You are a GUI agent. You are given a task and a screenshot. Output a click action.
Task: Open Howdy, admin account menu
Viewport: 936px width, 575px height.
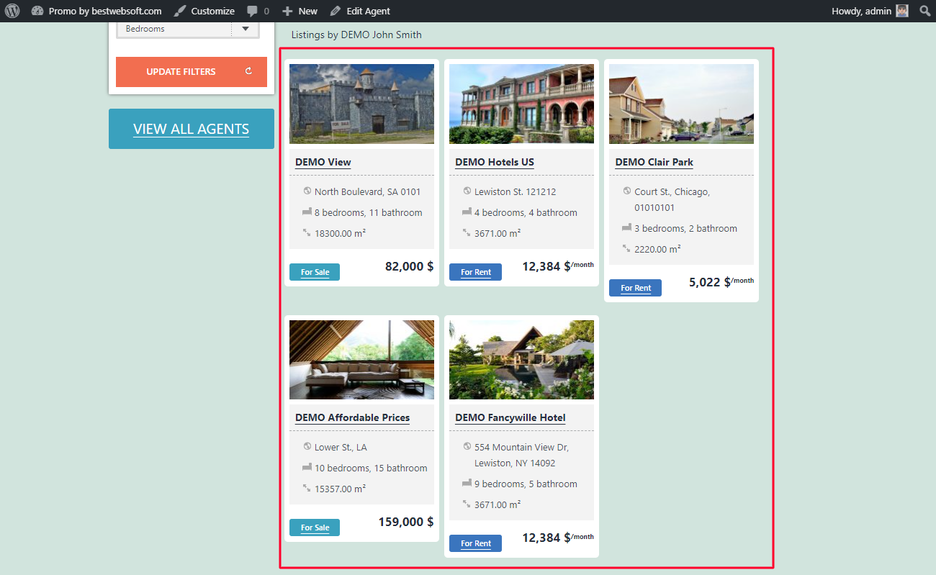870,11
